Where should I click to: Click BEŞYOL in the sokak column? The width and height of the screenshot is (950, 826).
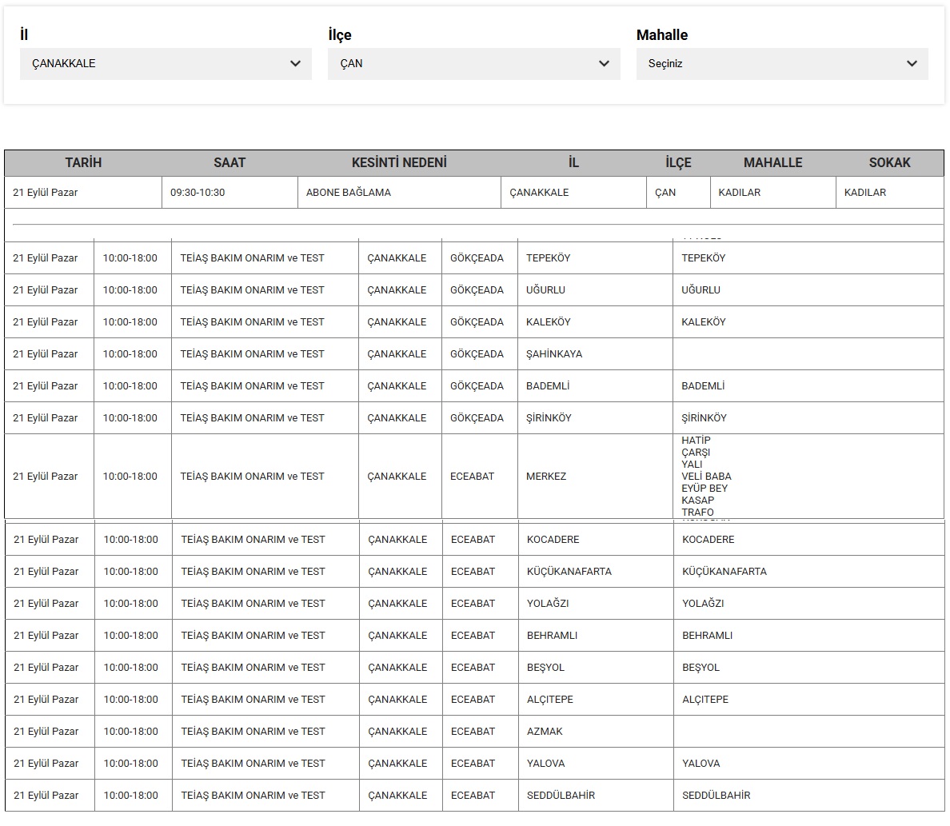701,668
